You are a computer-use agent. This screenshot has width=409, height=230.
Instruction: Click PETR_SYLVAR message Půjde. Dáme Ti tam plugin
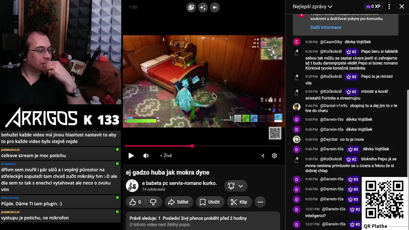pos(31,203)
